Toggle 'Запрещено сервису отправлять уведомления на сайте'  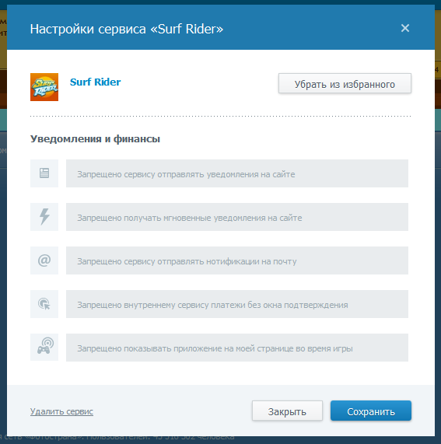click(237, 173)
